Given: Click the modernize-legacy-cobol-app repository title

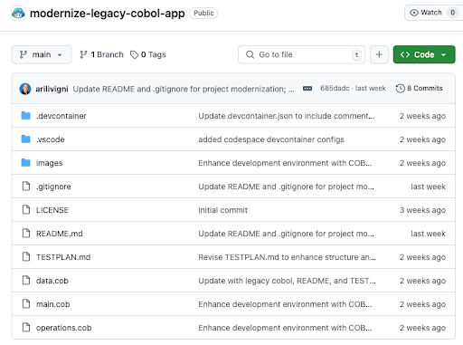Looking at the screenshot, I should [107, 14].
